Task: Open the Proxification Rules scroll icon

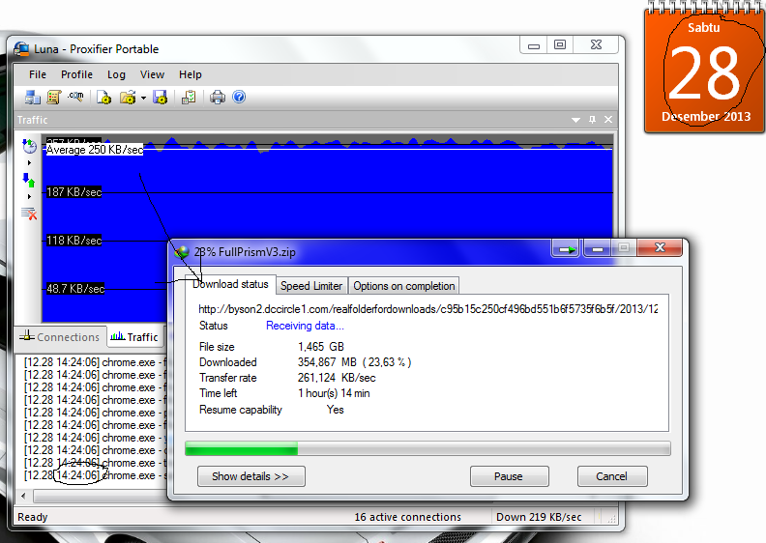Action: click(x=54, y=97)
